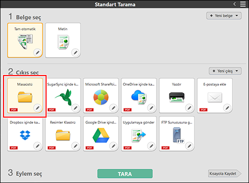
Task: Choose the Yazdır printer output
Action: click(177, 95)
